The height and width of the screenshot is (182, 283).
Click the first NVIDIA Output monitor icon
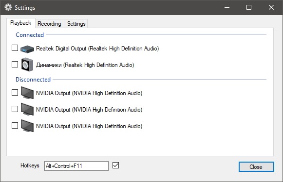pos(27,93)
